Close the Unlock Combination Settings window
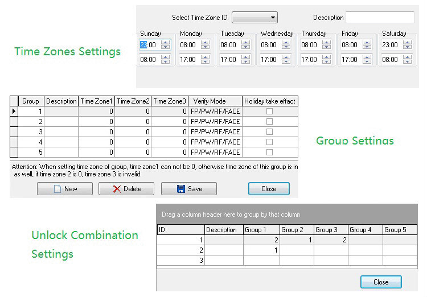 [x=381, y=282]
